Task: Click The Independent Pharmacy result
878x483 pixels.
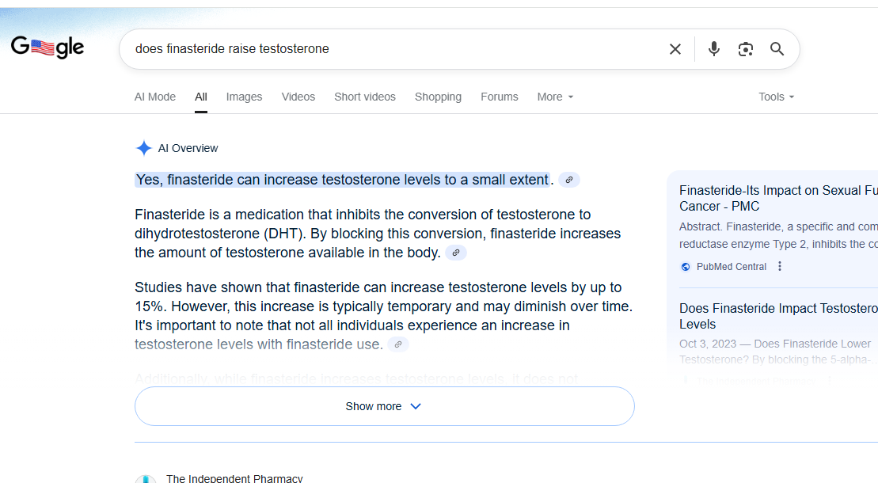Action: pos(234,478)
